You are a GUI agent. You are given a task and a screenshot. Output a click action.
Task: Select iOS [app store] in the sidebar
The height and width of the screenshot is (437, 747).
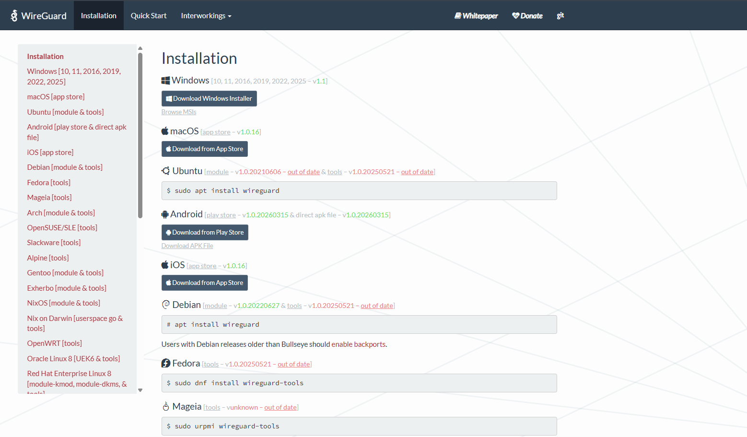pos(50,152)
